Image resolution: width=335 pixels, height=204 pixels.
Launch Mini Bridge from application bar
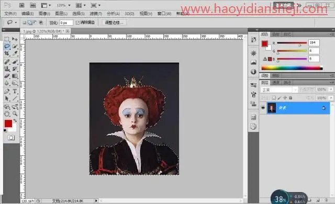(32, 5)
